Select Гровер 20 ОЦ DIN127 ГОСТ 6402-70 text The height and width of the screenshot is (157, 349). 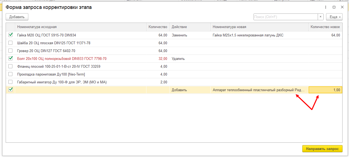[x=46, y=51]
